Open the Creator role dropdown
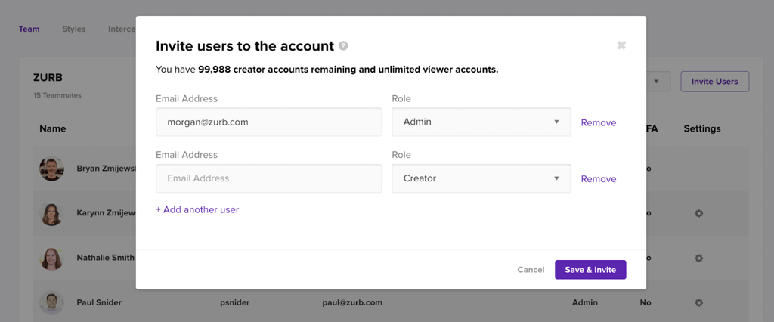774x322 pixels. pyautogui.click(x=481, y=178)
